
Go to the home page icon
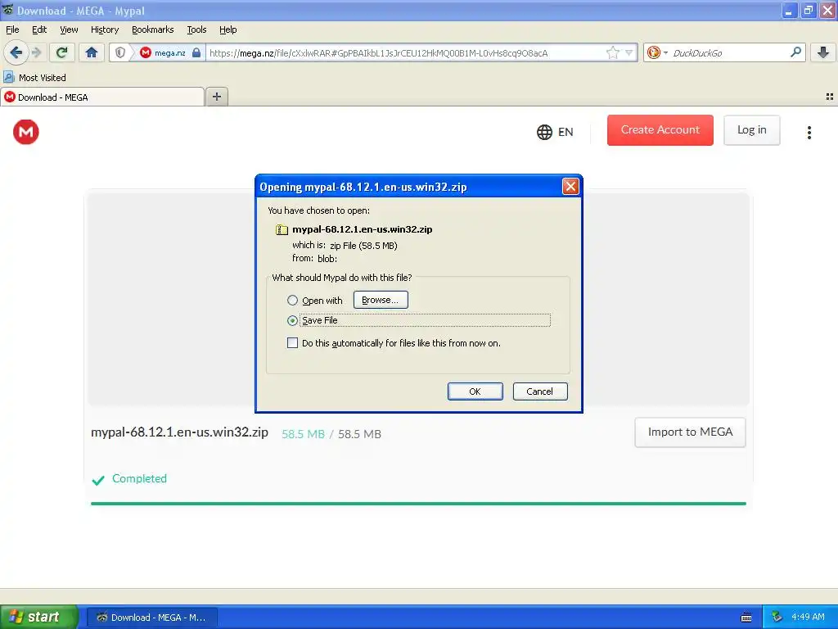(x=92, y=52)
